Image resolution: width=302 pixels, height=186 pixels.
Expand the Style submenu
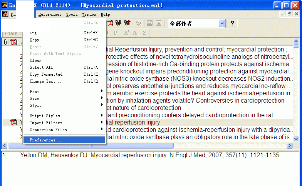pos(64,105)
